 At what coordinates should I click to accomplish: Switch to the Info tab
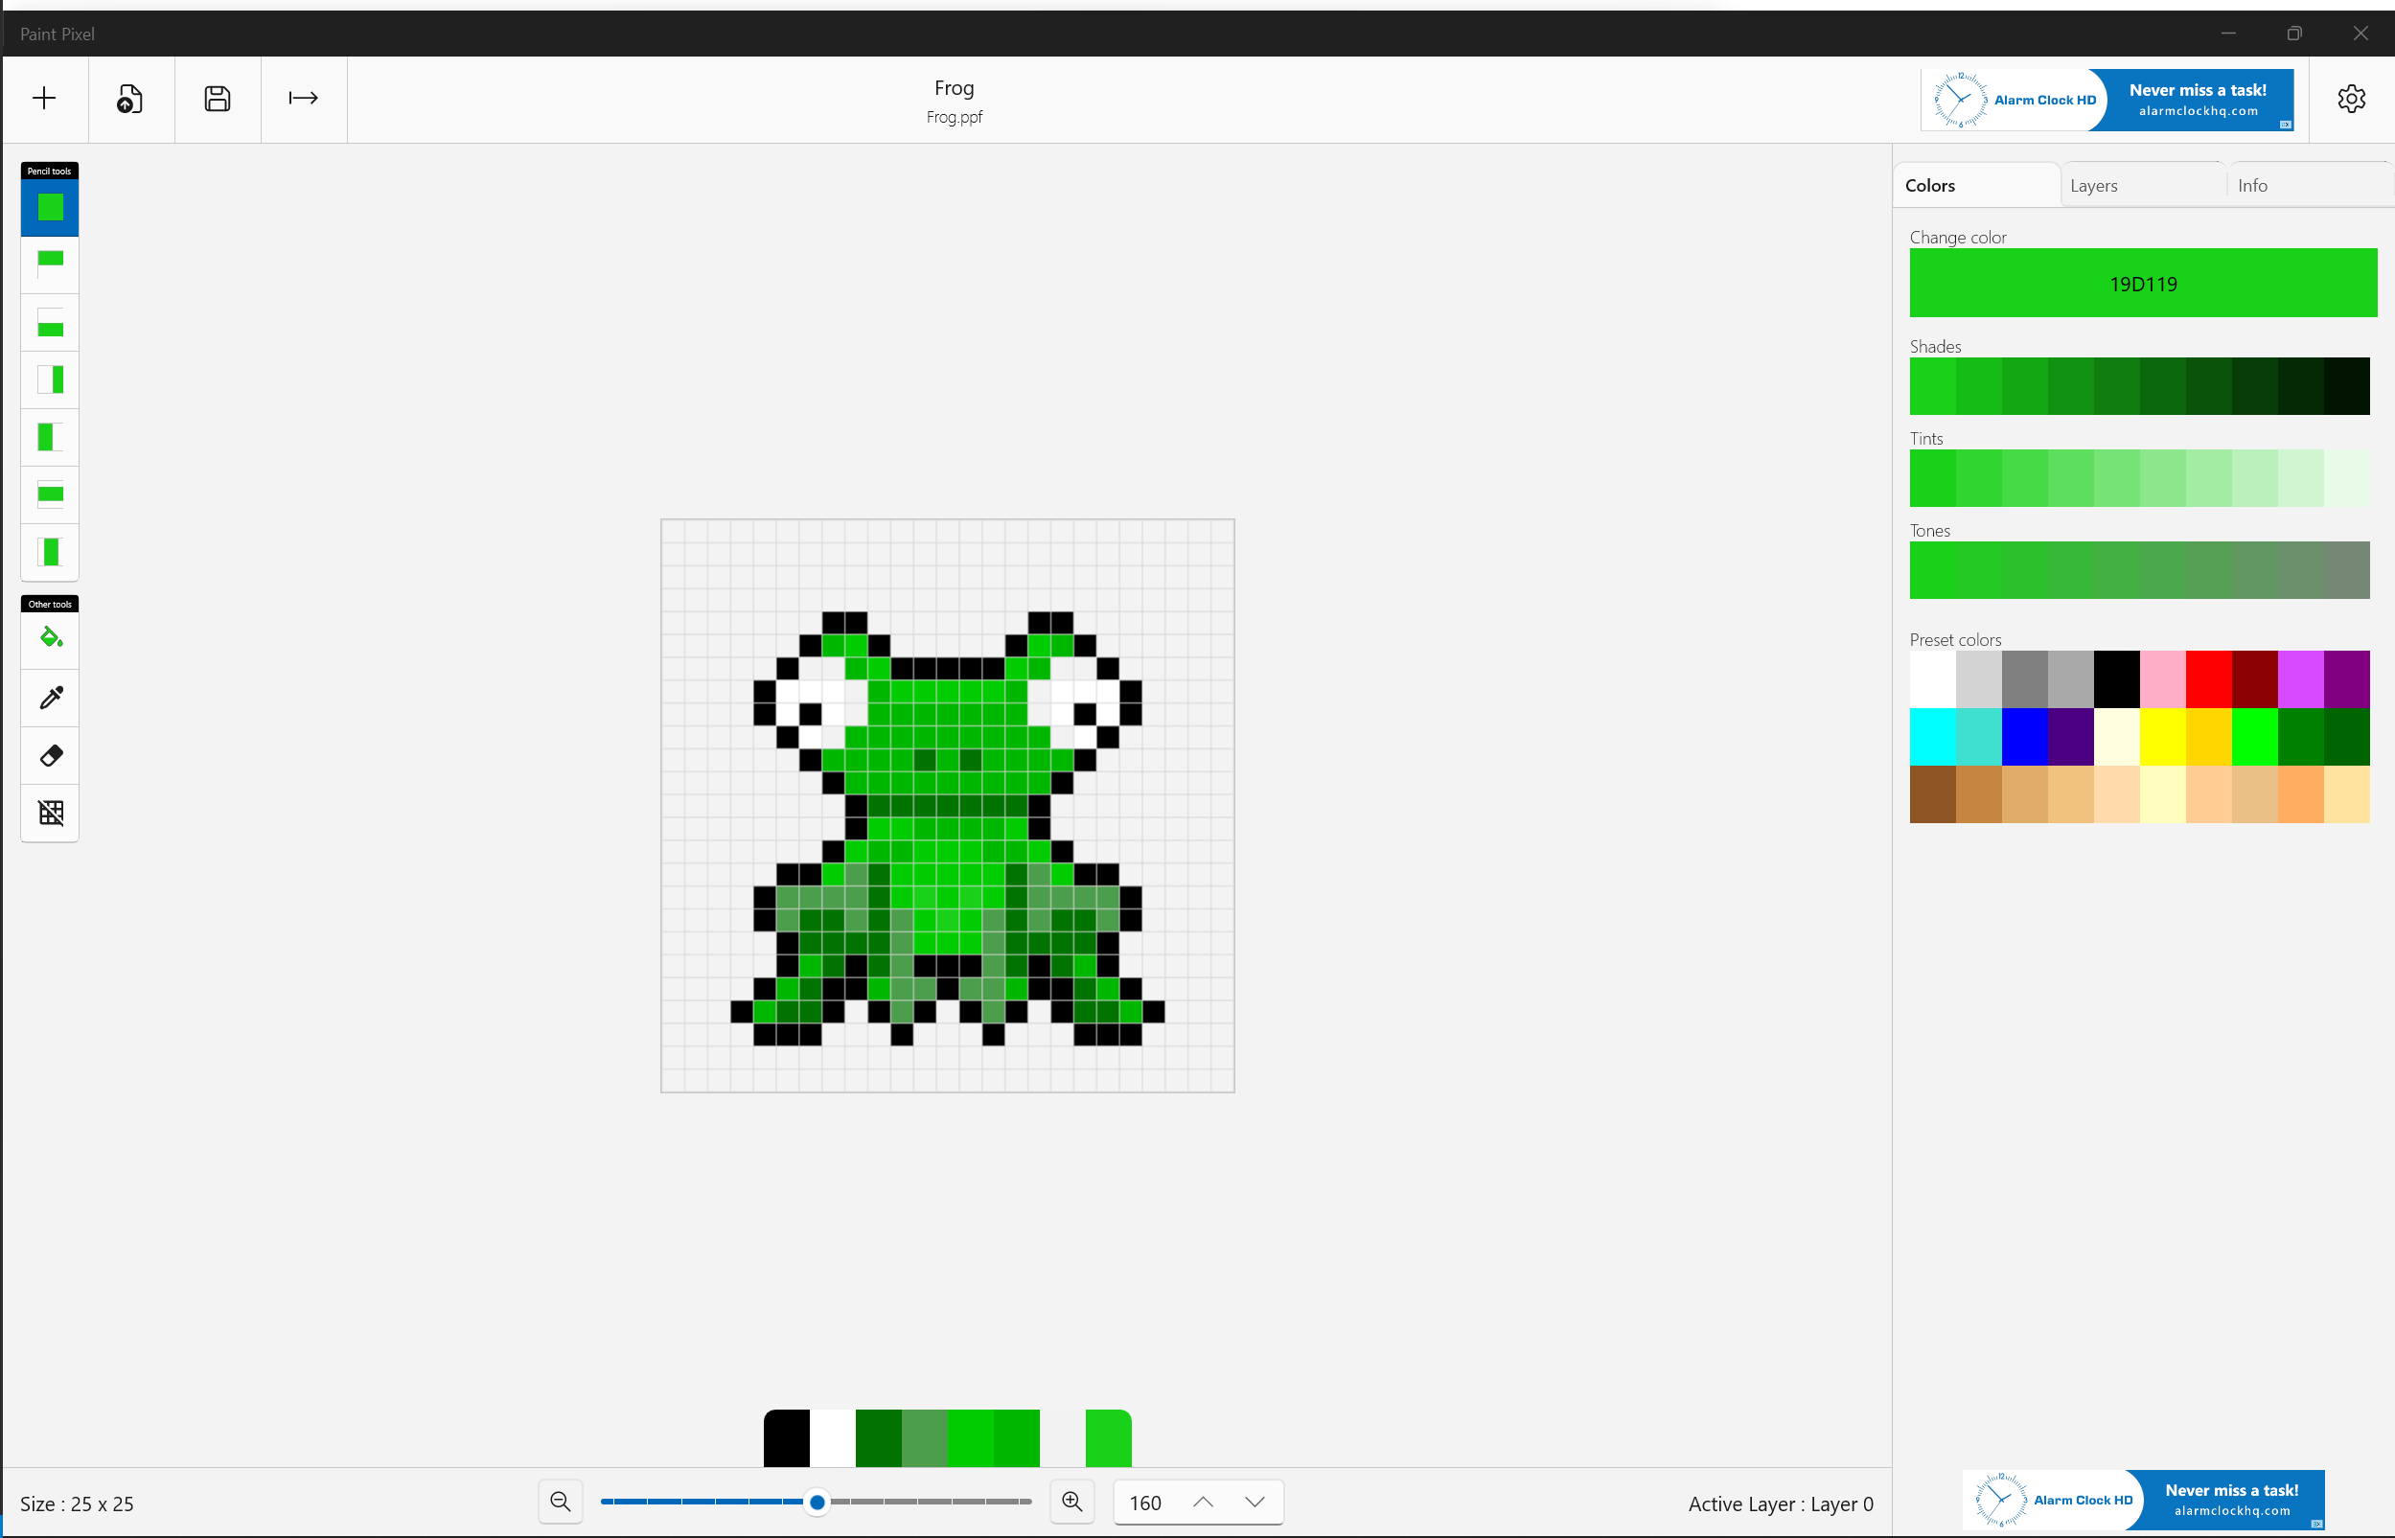(x=2252, y=186)
